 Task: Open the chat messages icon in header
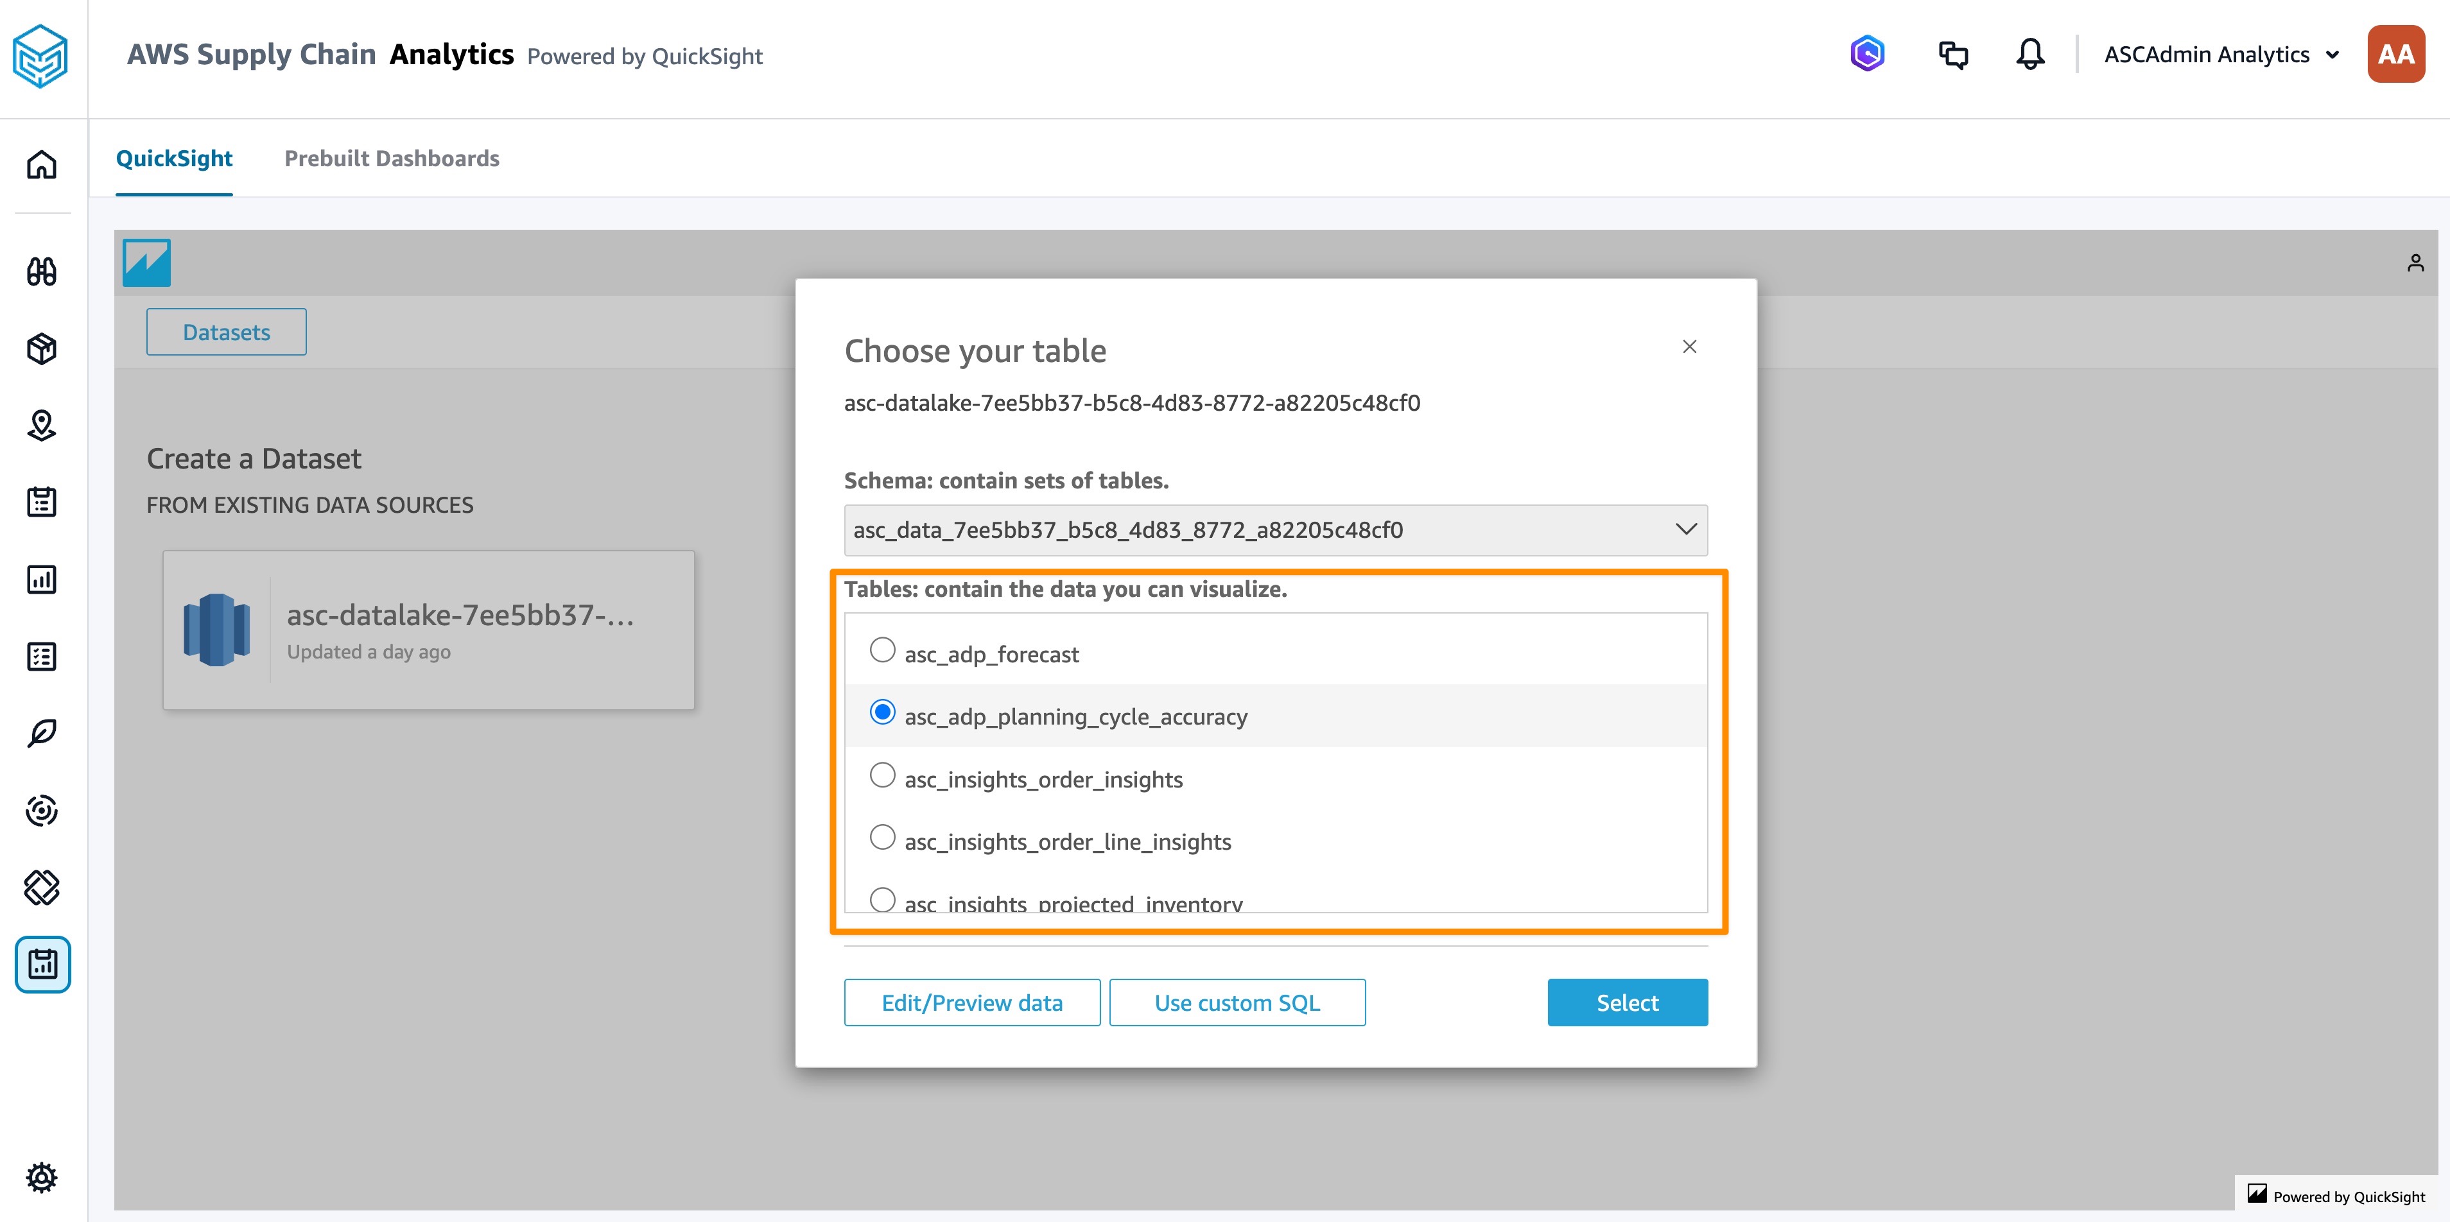(1952, 54)
